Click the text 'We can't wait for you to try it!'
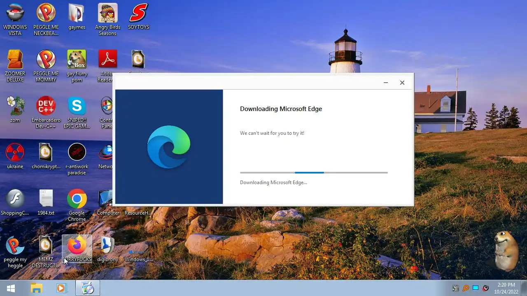 pyautogui.click(x=272, y=133)
